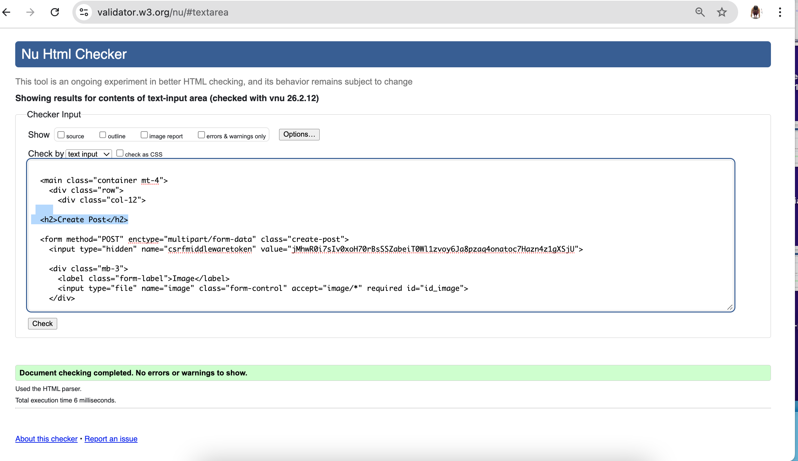Screen dimensions: 798x461
Task: Toggle the image report option
Action: pyautogui.click(x=144, y=134)
